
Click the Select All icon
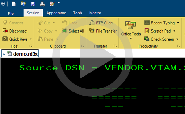64,31
